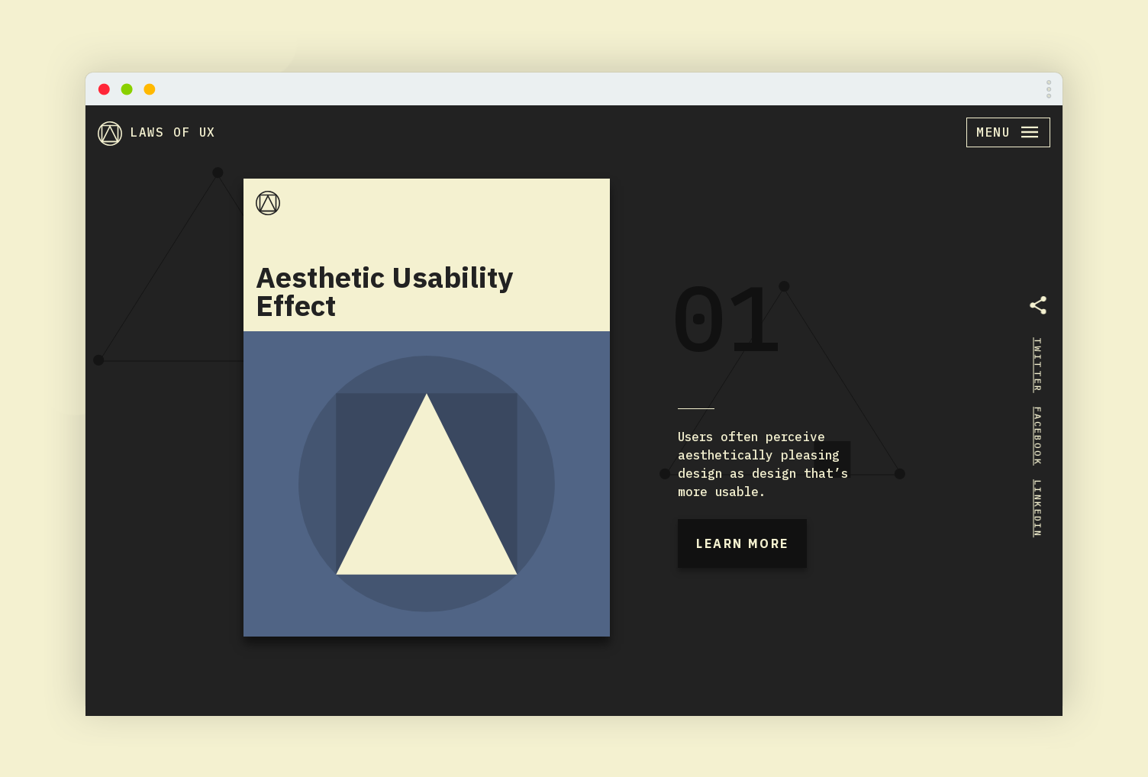1148x777 pixels.
Task: Click the description about aesthetically pleasing design
Action: (762, 463)
